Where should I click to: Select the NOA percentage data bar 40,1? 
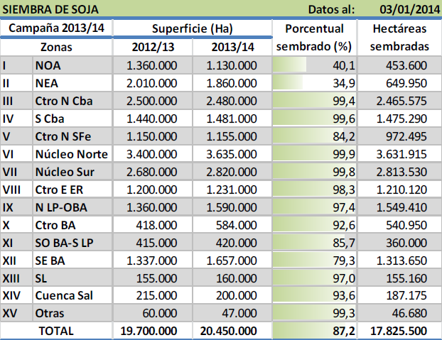(313, 65)
